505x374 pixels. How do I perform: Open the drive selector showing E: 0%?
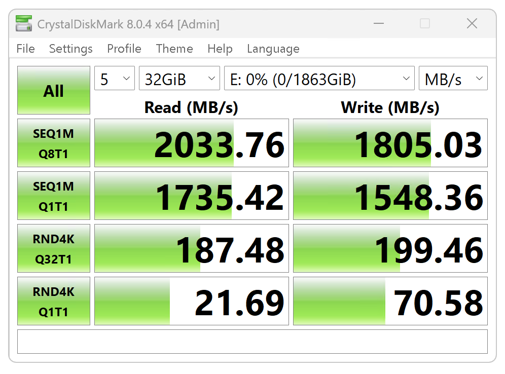tap(319, 79)
